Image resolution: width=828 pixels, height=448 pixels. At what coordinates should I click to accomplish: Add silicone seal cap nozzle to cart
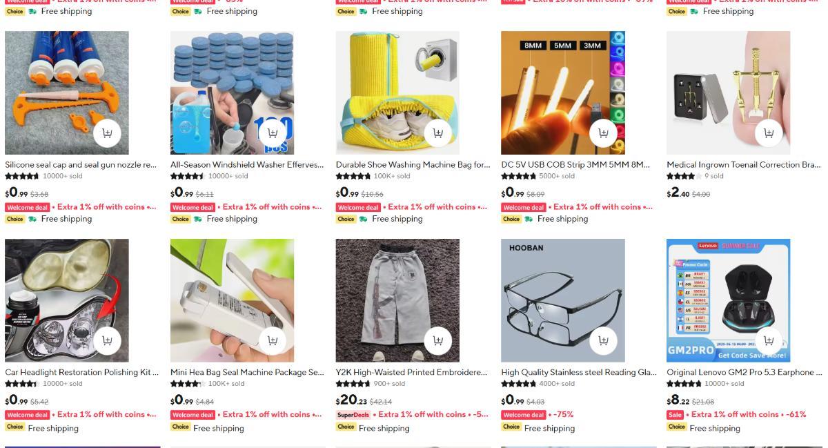point(107,133)
